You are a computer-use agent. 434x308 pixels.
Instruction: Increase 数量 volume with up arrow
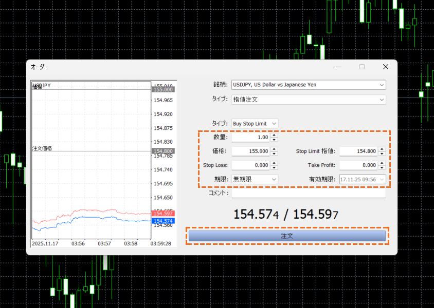(274, 135)
